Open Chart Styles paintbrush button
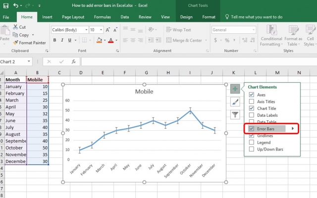317x198 pixels. point(235,101)
